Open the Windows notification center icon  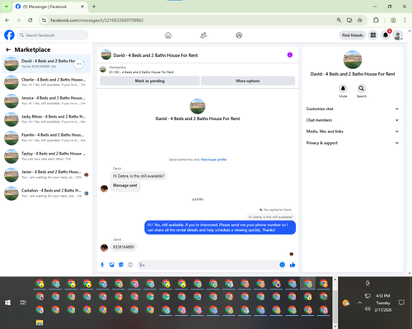[401, 303]
